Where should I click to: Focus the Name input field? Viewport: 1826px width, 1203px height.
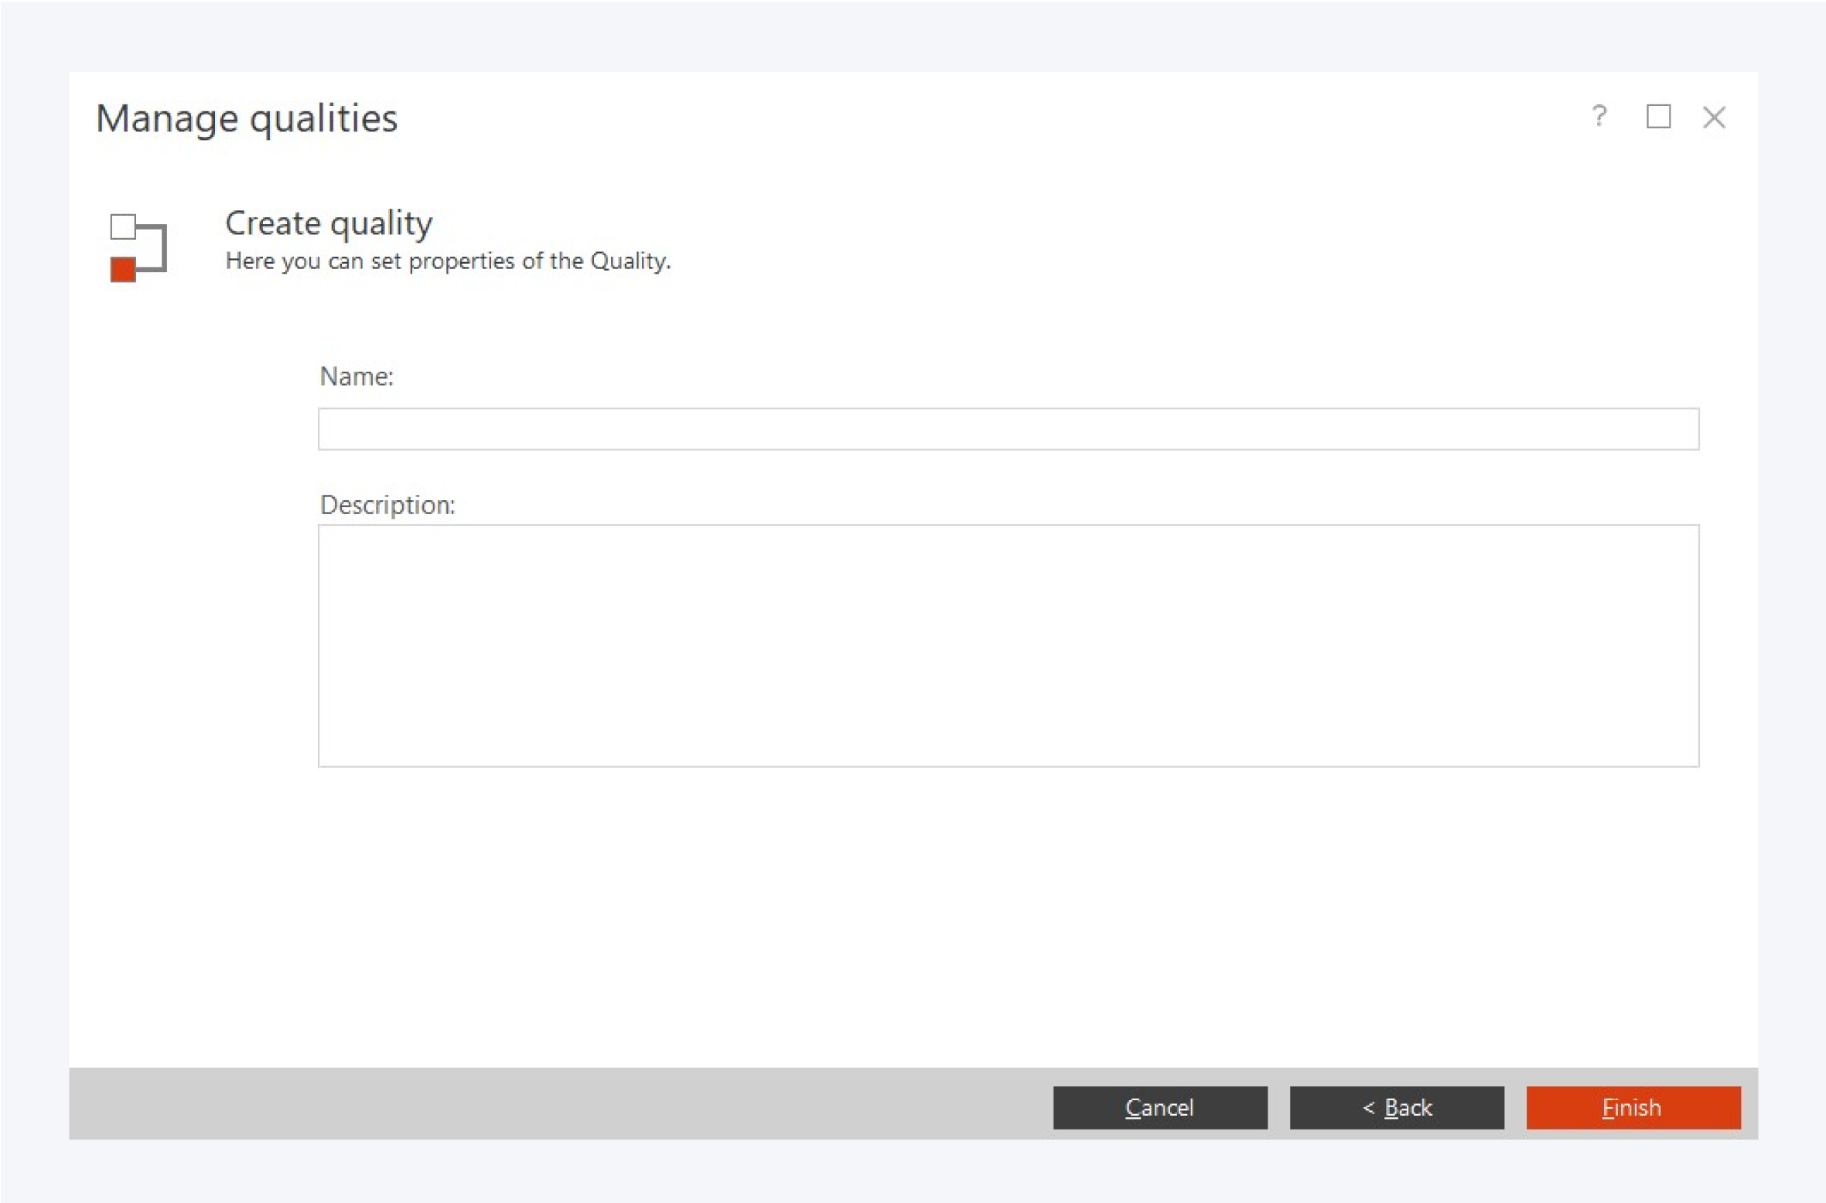point(1008,429)
